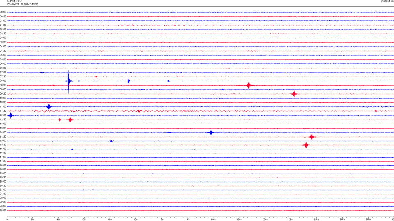394x221 pixels.
Task: Select the 08:00 row time label
Action: (x=3, y=81)
